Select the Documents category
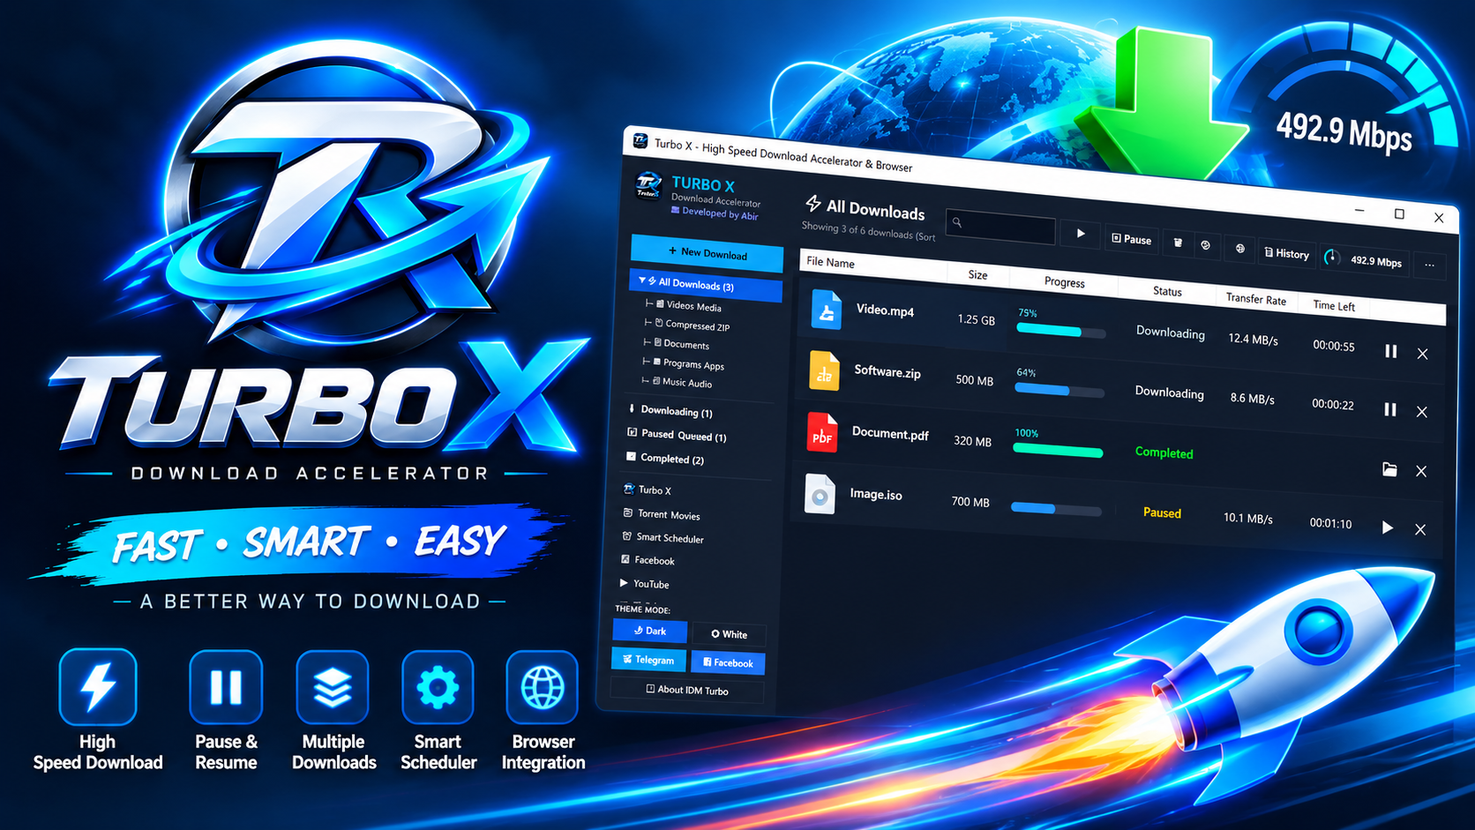The height and width of the screenshot is (830, 1475). coord(681,344)
